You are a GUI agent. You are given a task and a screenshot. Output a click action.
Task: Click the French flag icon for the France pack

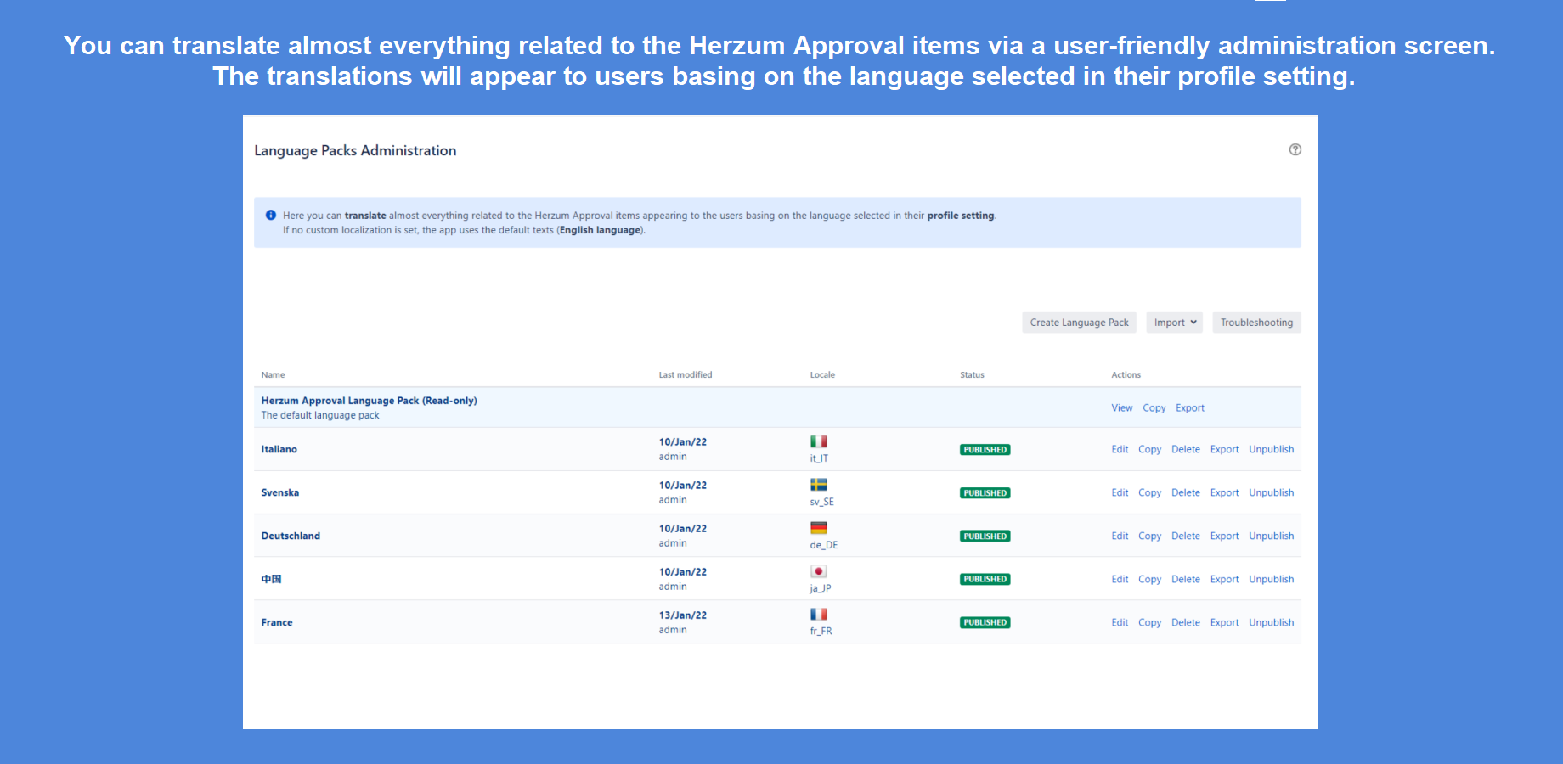pyautogui.click(x=818, y=613)
